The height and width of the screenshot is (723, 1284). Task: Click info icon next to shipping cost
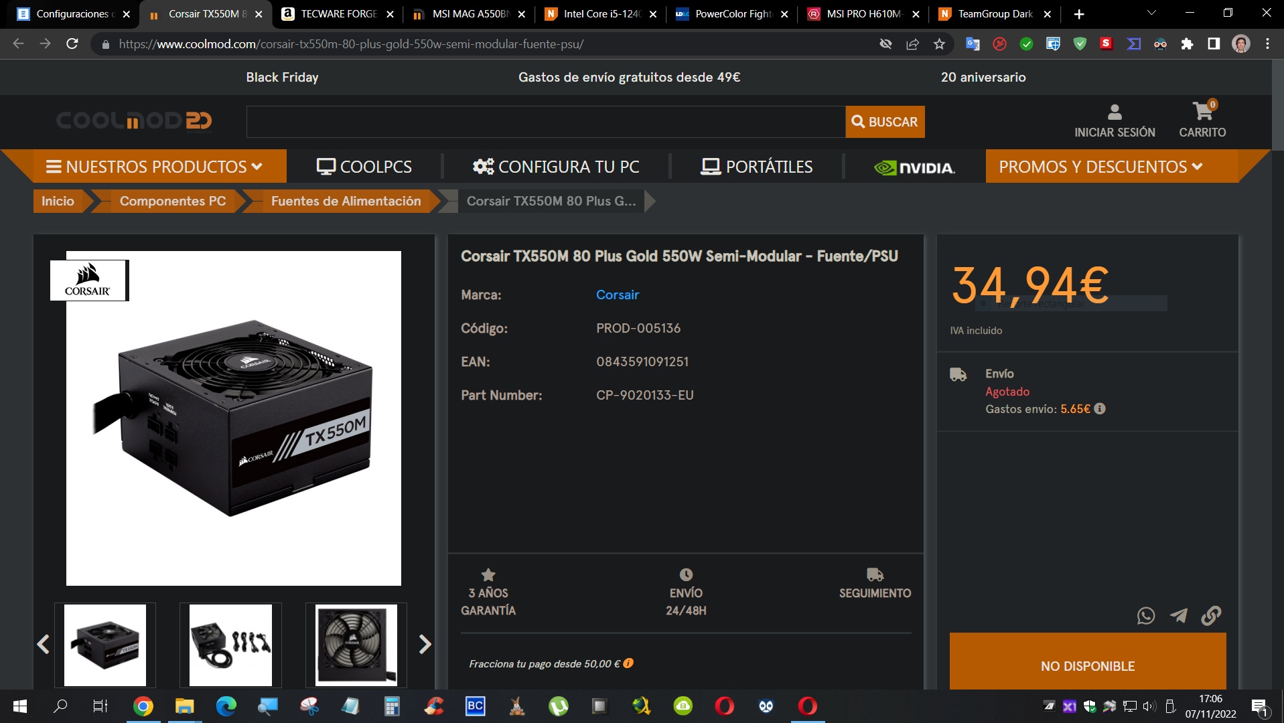(1100, 409)
